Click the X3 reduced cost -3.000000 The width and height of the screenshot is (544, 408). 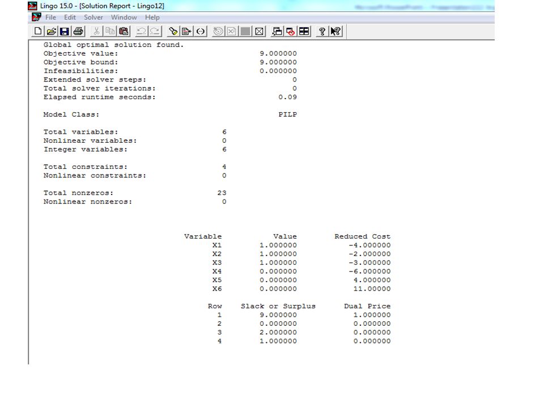pyautogui.click(x=369, y=262)
